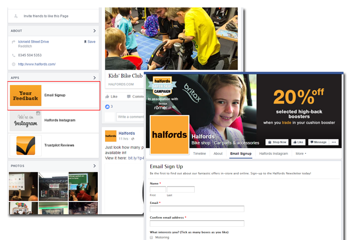Tick the Motoring interest checkbox
Image resolution: width=347 pixels, height=240 pixels.
tap(151, 238)
